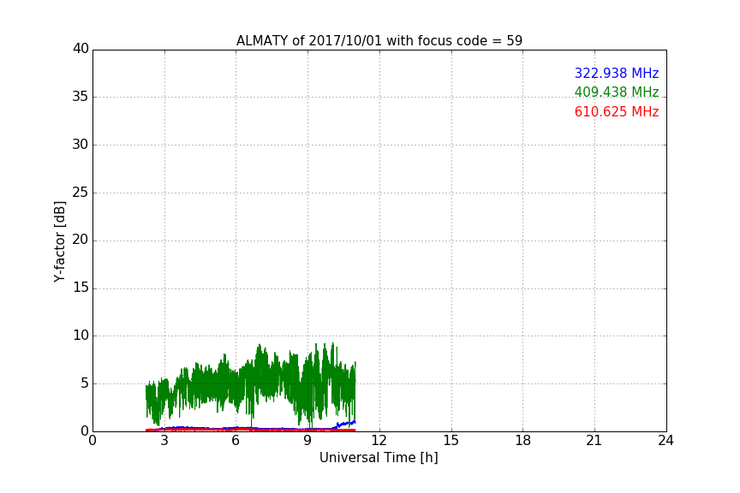The width and height of the screenshot is (740, 493).
Task: Click the y-axis tick label 35
Action: [x=81, y=97]
